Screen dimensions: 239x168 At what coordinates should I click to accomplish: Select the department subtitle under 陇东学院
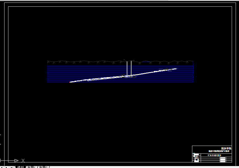[x=219, y=151]
